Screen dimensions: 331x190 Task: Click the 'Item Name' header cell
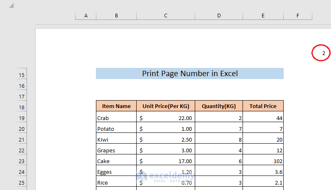[x=116, y=106]
